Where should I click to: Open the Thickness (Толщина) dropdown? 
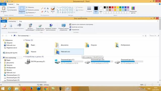[x=89, y=10]
